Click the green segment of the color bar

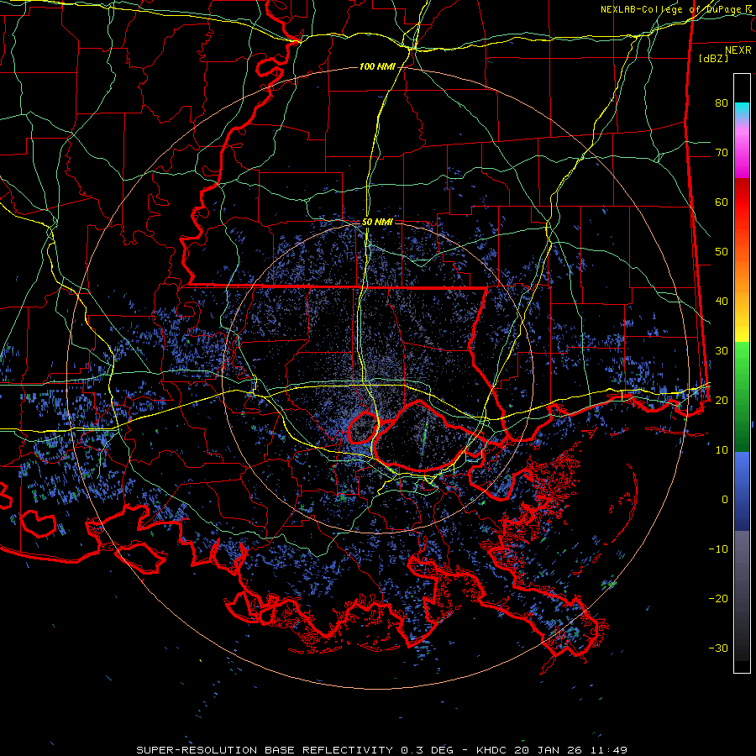742,396
